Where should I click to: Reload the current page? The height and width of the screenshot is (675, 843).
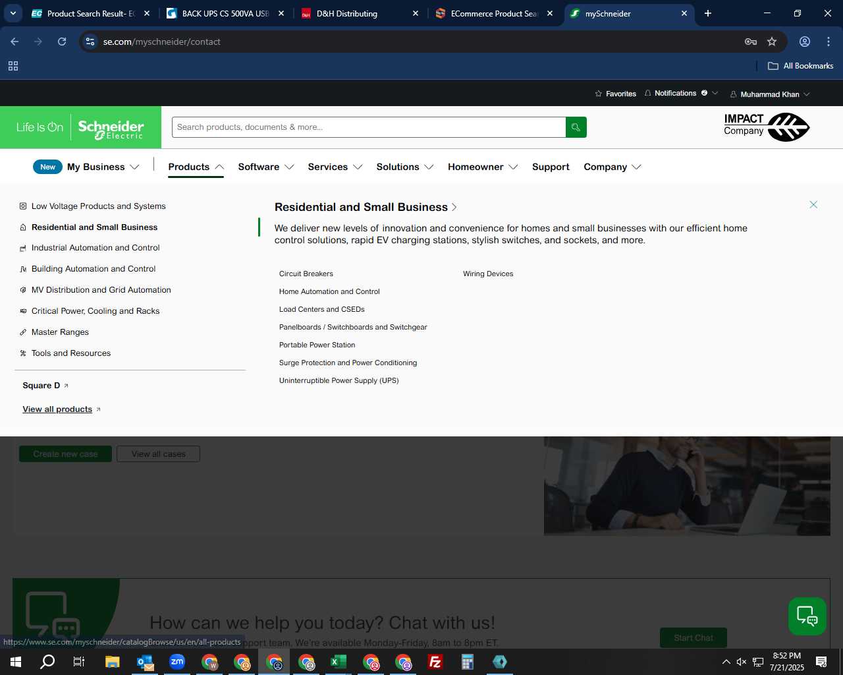[62, 42]
